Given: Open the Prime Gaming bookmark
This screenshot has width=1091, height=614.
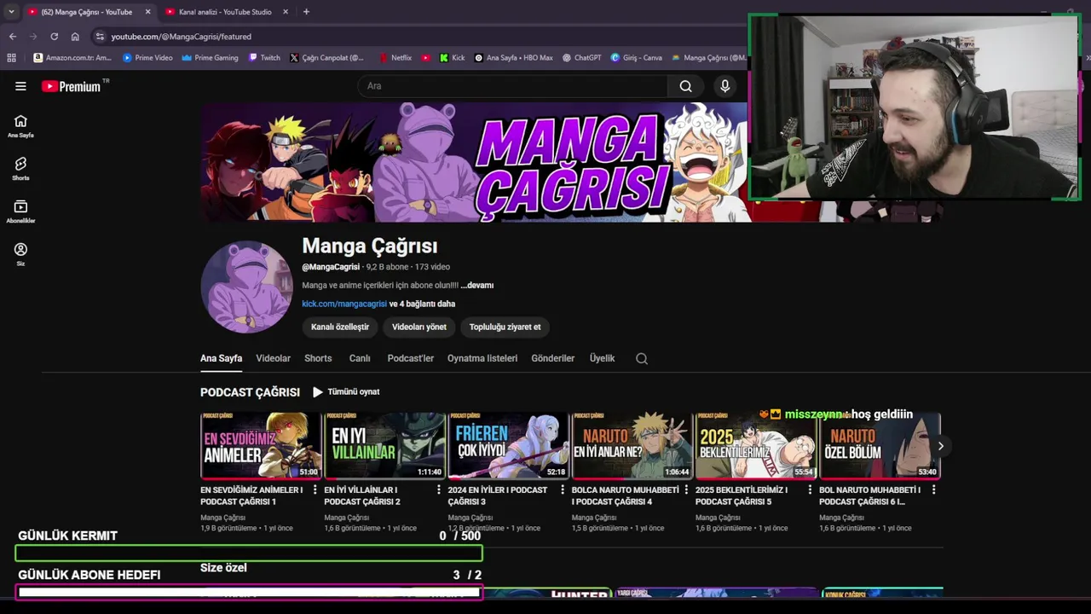Looking at the screenshot, I should [x=210, y=58].
